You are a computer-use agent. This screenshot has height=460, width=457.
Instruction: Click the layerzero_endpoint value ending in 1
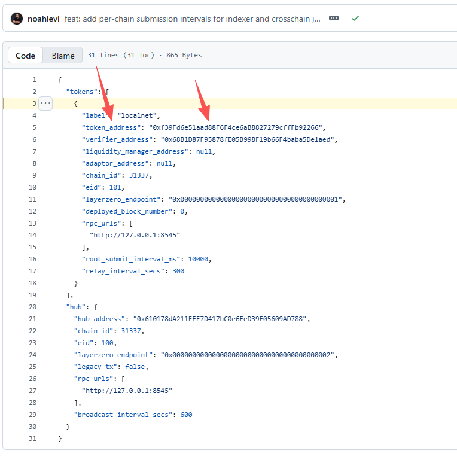pos(255,199)
